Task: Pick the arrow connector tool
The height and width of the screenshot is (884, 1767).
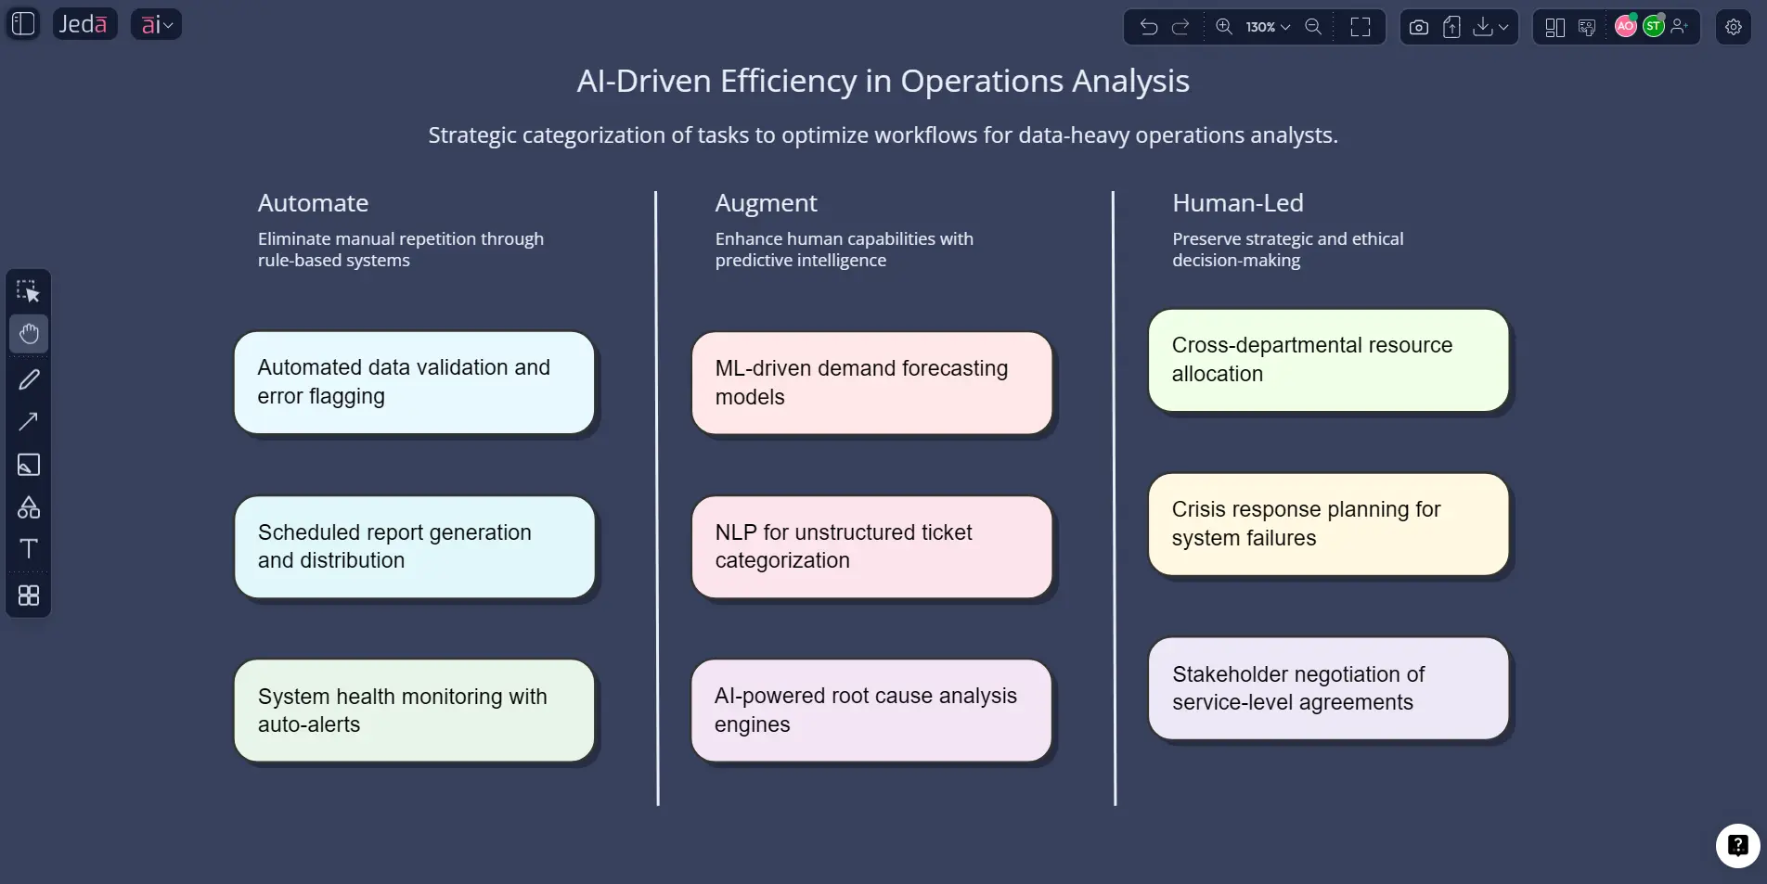Action: [29, 421]
